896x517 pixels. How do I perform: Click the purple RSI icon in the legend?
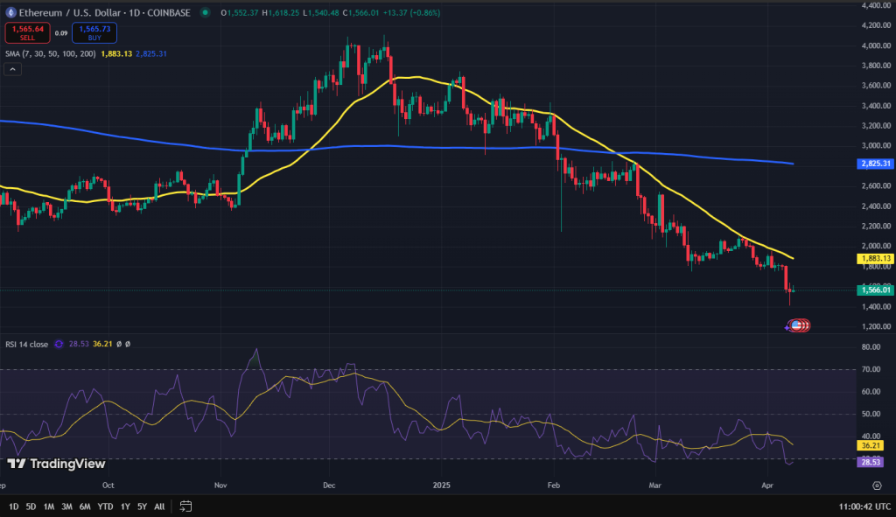(59, 345)
